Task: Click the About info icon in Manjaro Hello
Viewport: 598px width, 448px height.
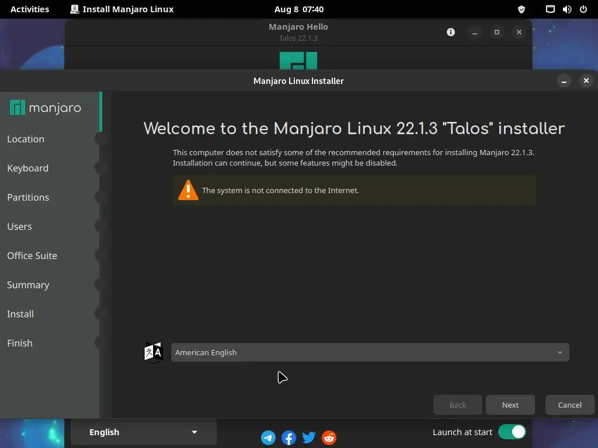Action: point(451,32)
